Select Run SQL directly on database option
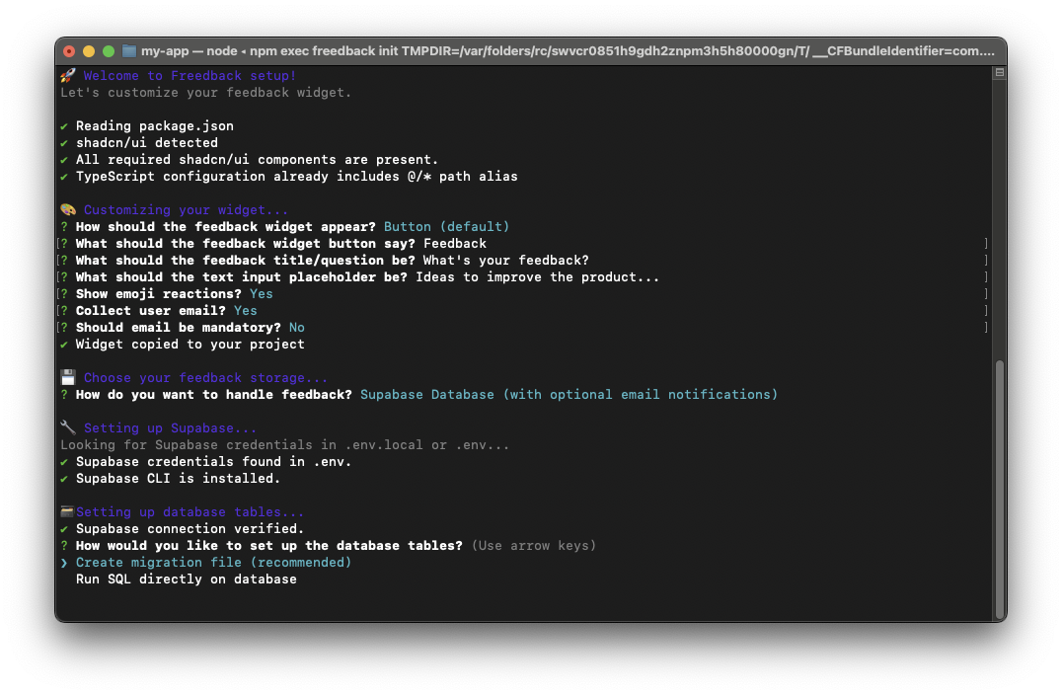 [187, 579]
